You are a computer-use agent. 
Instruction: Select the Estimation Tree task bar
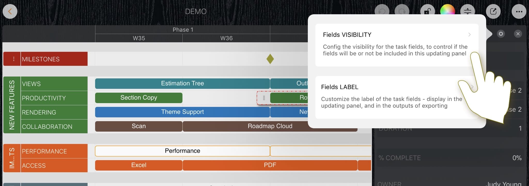(182, 84)
